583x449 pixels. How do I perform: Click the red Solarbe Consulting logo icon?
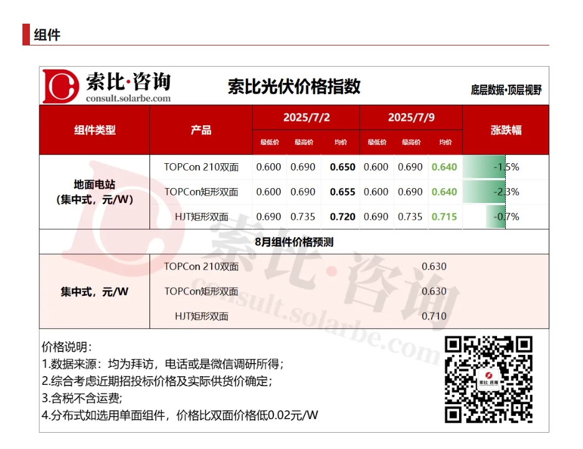point(60,86)
